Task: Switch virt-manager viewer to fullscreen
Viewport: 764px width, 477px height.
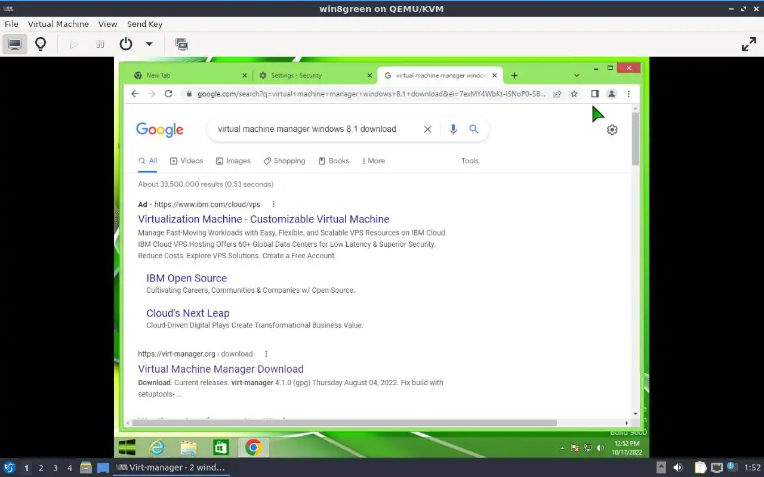Action: (748, 44)
